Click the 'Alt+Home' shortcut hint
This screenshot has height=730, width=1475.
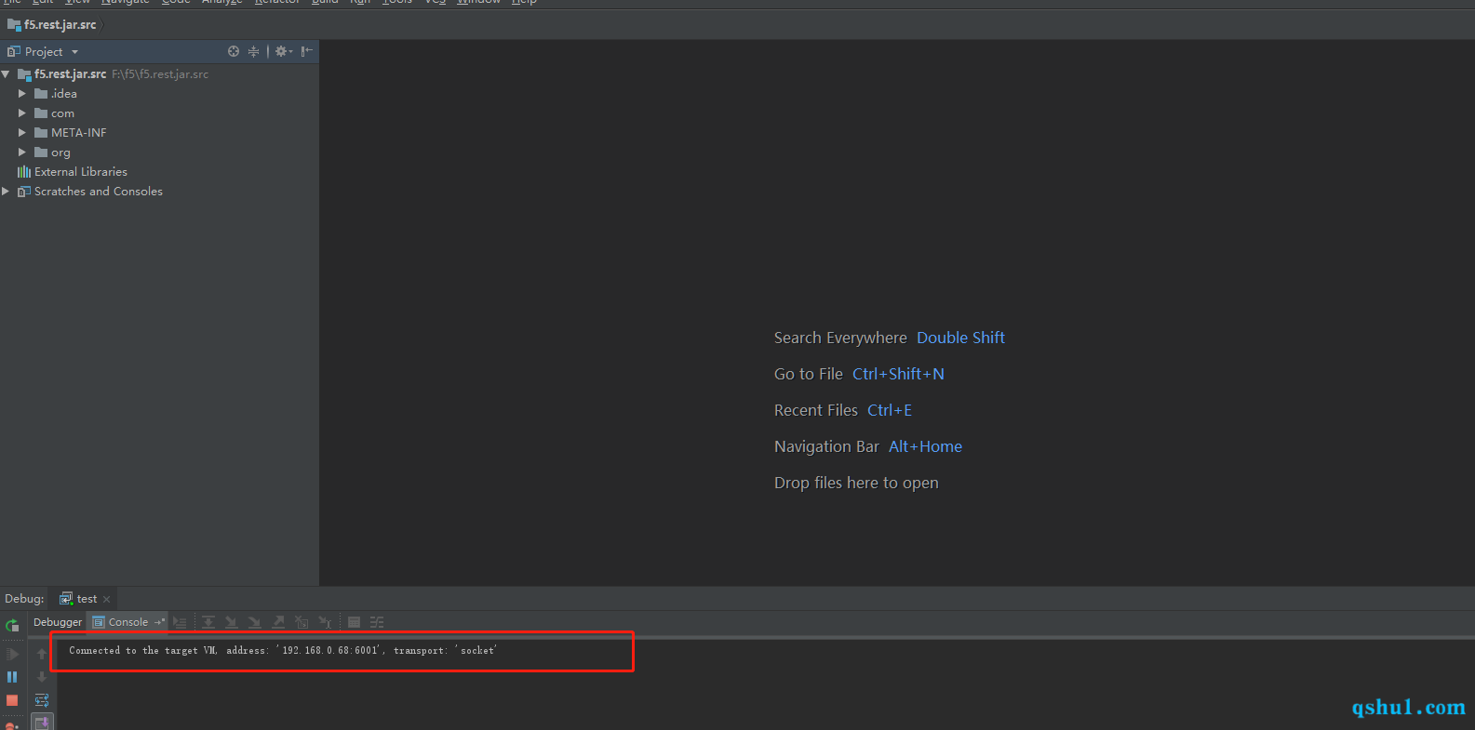925,446
